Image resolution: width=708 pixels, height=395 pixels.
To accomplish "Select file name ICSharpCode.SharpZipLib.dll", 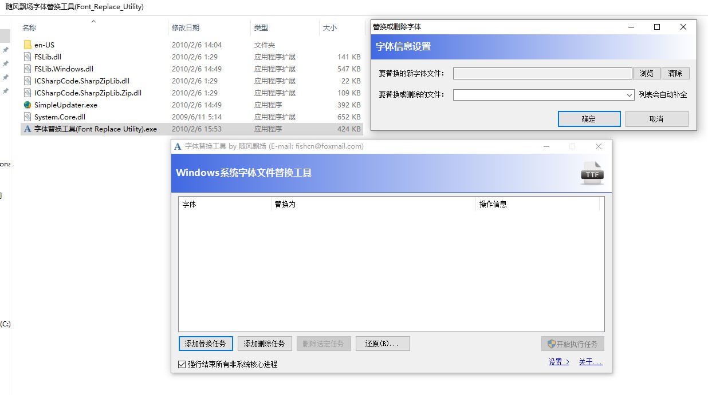I will pyautogui.click(x=82, y=81).
